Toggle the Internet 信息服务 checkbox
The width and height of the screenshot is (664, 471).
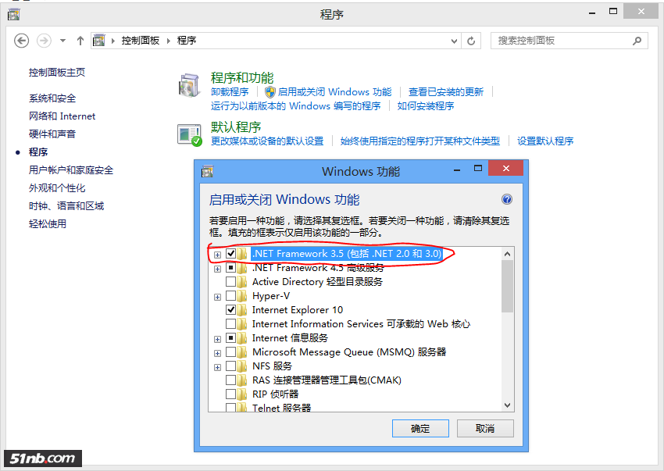(230, 337)
